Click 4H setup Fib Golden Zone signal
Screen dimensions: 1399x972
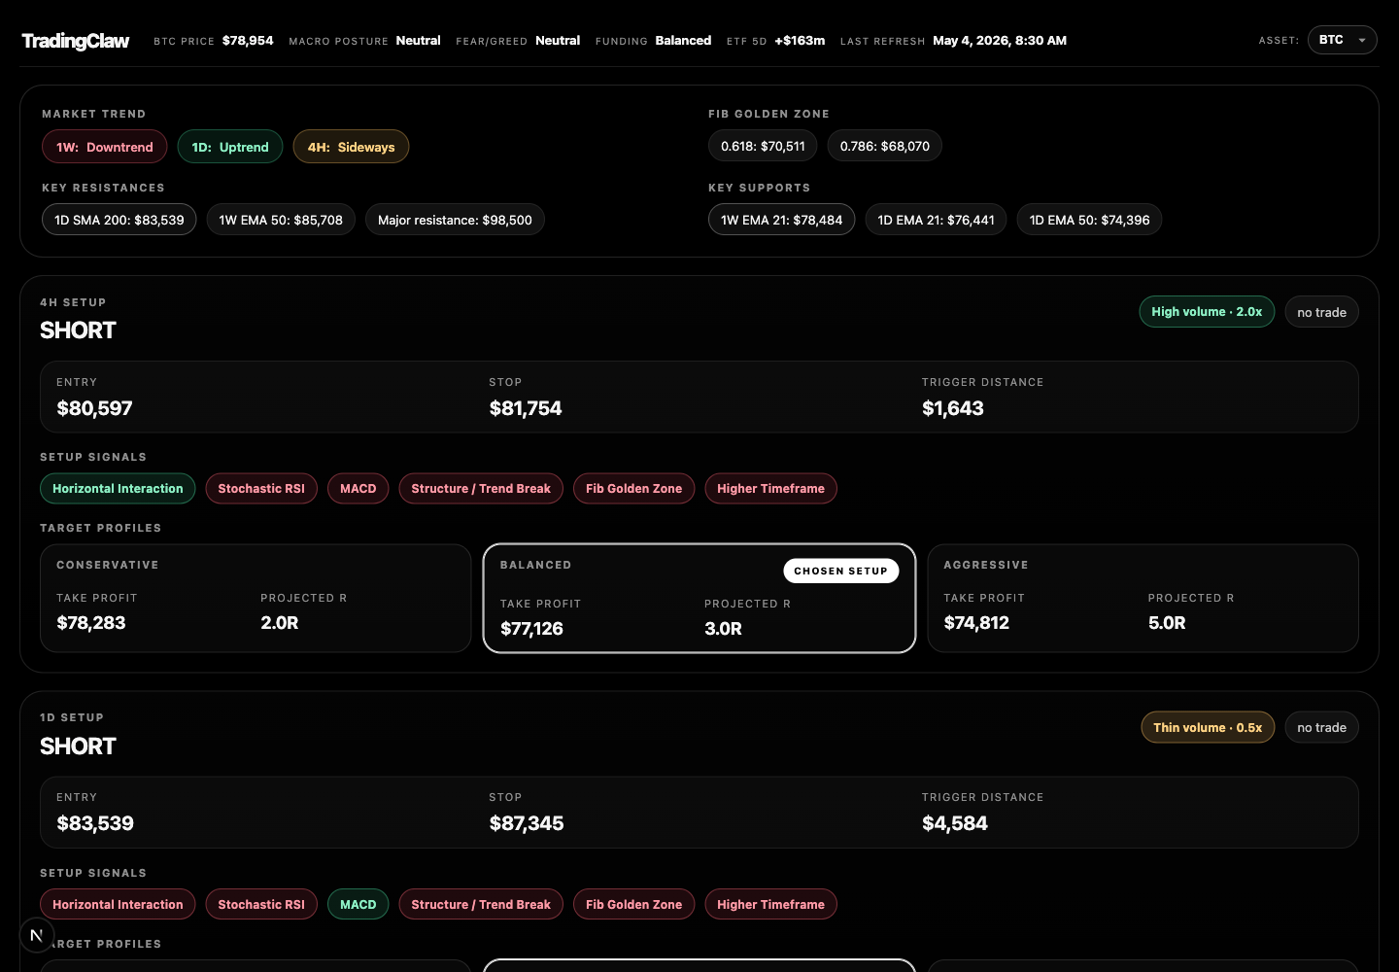tap(633, 488)
